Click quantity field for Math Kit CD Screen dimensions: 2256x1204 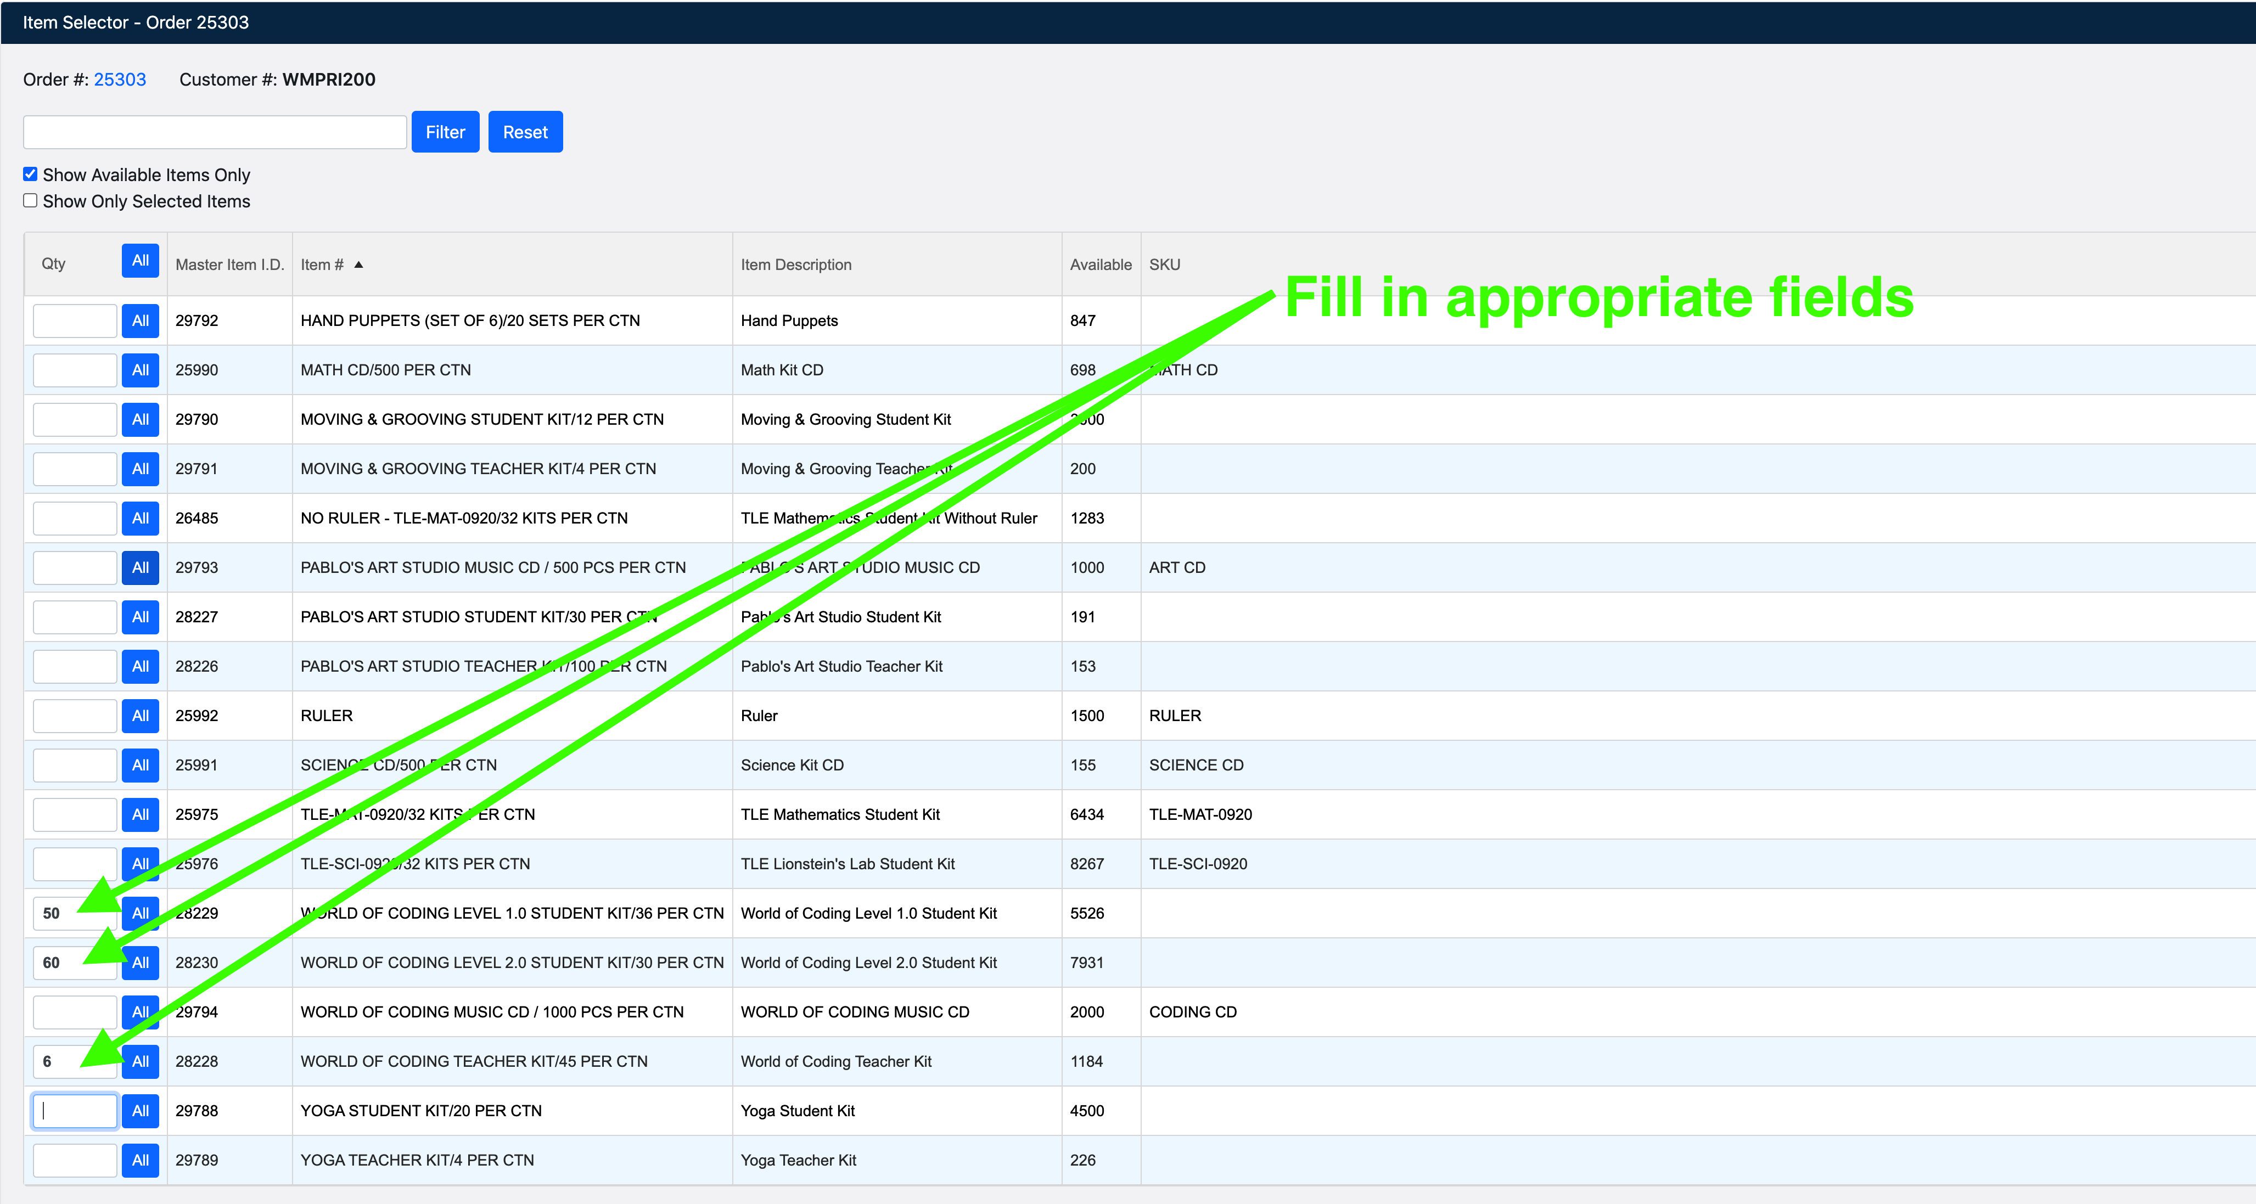click(75, 370)
